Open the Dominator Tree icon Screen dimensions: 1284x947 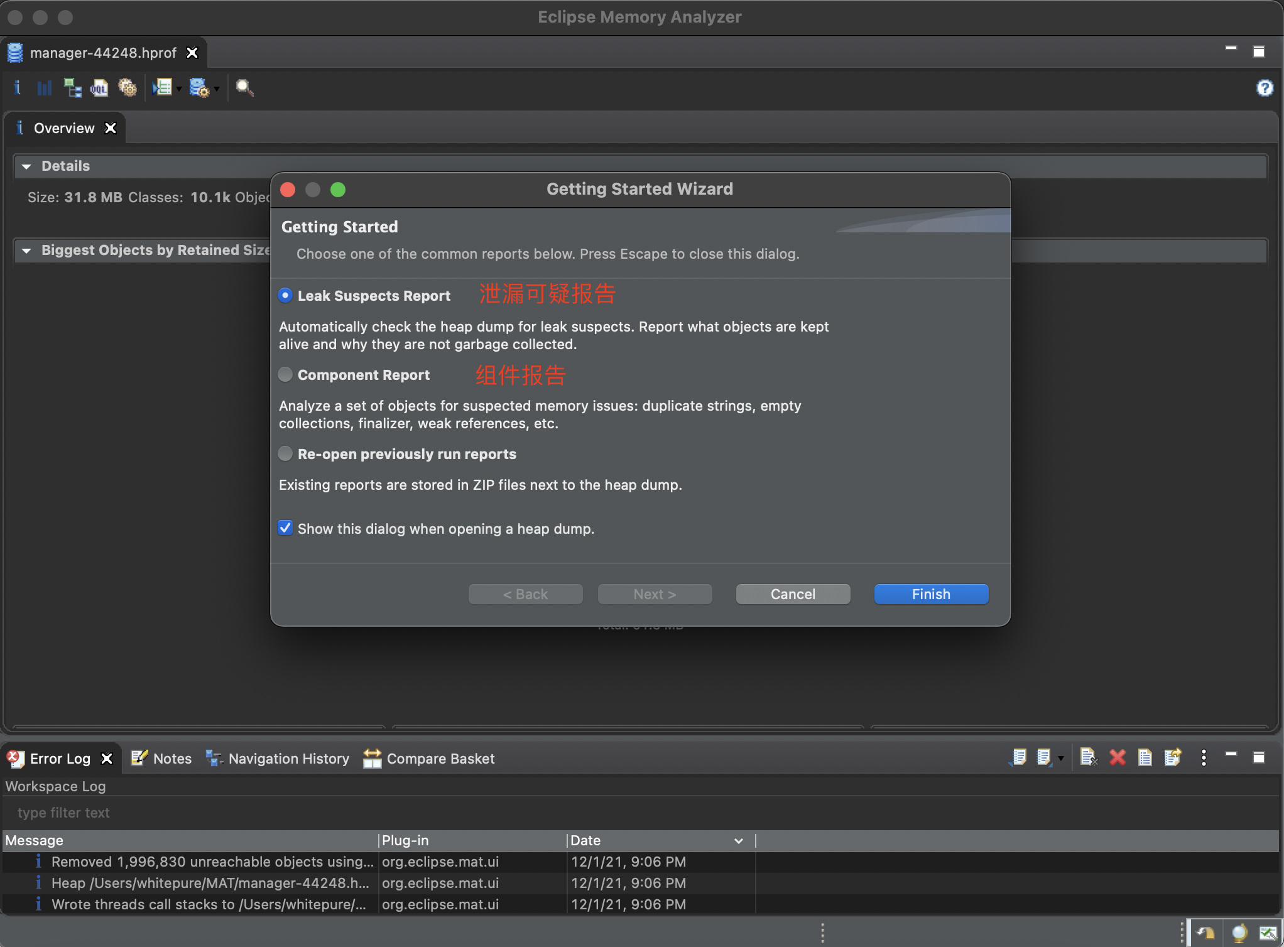coord(72,88)
